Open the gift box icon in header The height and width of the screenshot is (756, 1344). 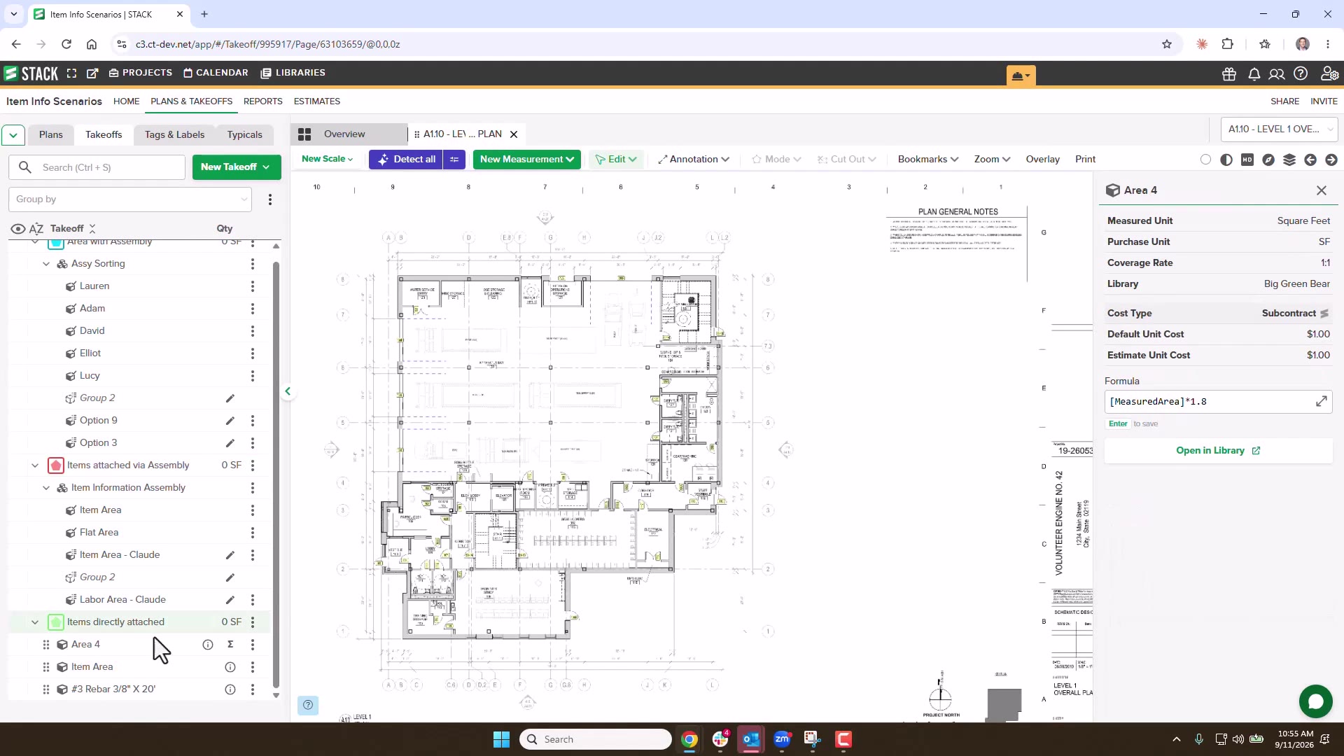click(1229, 73)
